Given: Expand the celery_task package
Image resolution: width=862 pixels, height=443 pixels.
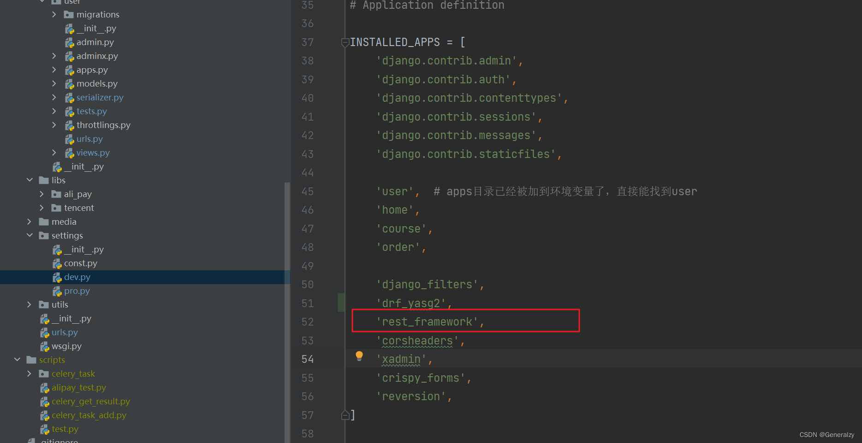Looking at the screenshot, I should [30, 374].
